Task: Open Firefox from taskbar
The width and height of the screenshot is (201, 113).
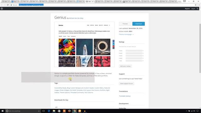Action: (69, 111)
